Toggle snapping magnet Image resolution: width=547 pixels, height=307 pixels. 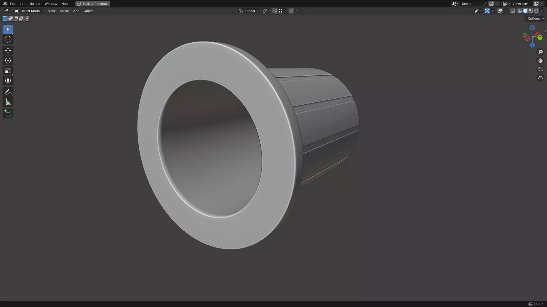click(x=275, y=11)
